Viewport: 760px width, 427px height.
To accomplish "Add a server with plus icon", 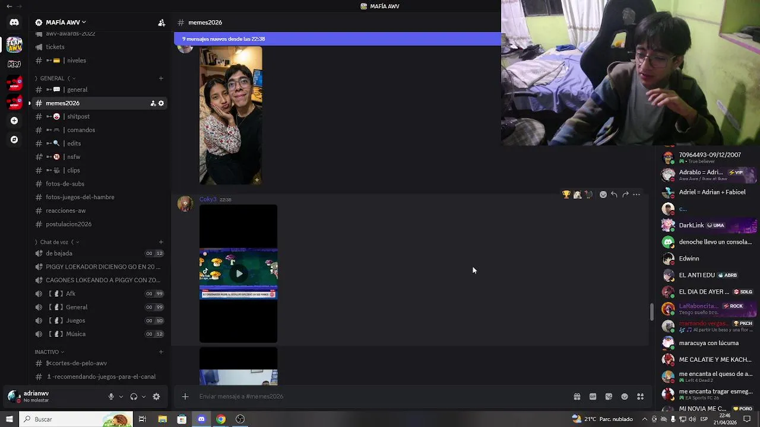I will pos(14,120).
